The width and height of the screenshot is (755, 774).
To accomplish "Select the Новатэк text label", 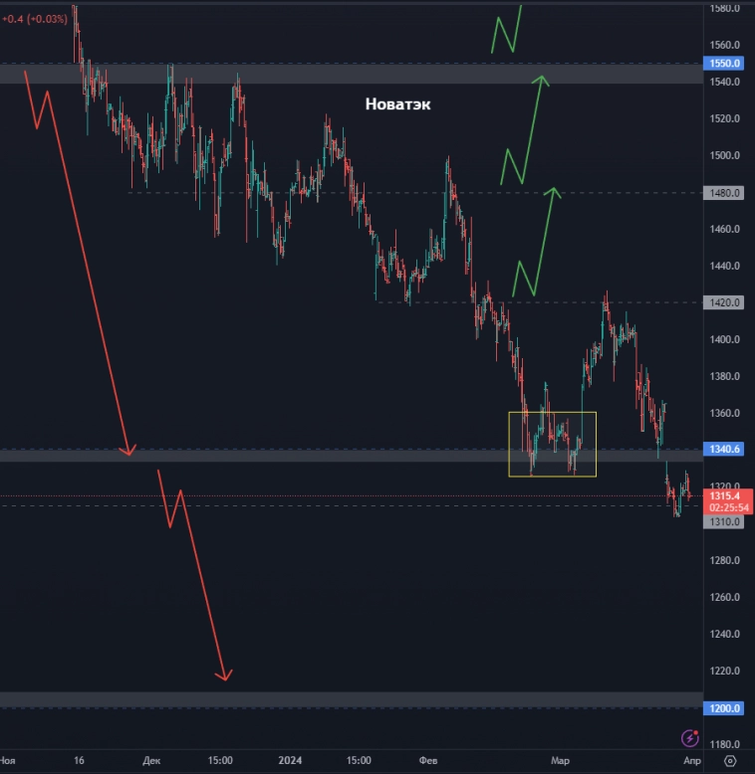I will (398, 103).
